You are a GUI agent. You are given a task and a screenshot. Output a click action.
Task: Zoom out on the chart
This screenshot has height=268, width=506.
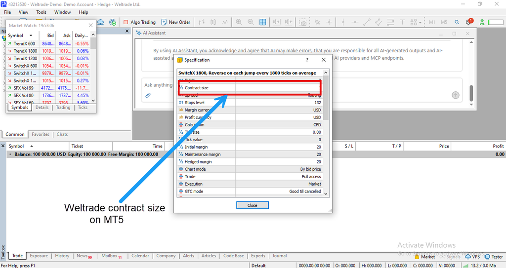point(251,22)
